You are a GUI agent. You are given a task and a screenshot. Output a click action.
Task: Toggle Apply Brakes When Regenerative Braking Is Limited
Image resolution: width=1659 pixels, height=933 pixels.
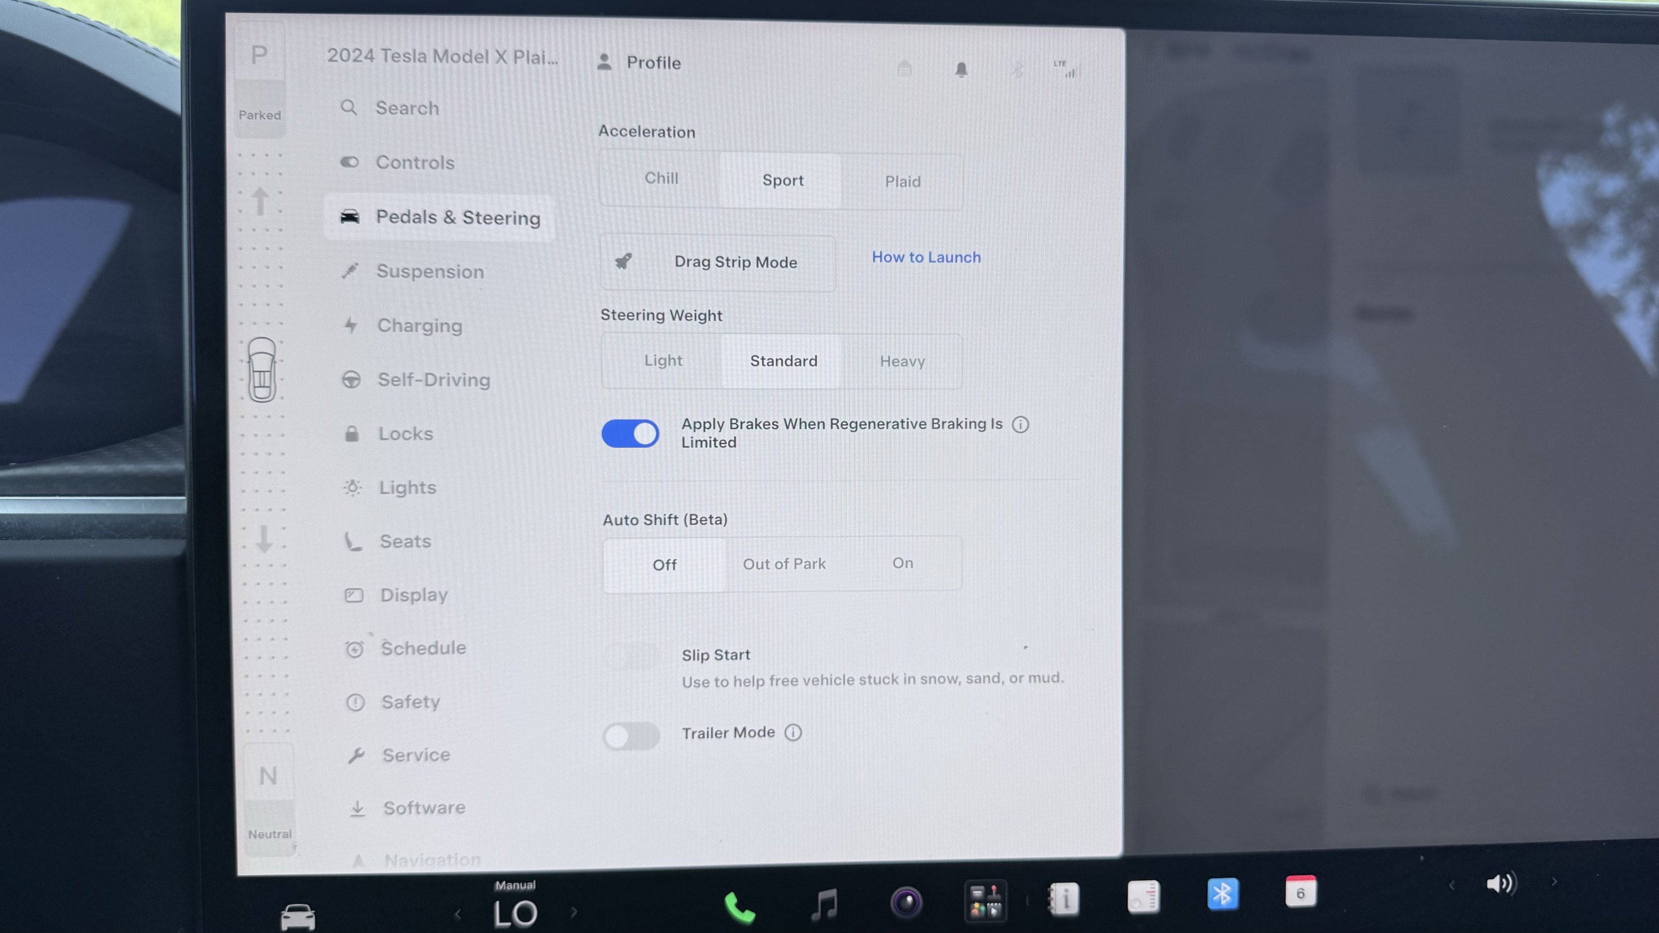tap(630, 434)
